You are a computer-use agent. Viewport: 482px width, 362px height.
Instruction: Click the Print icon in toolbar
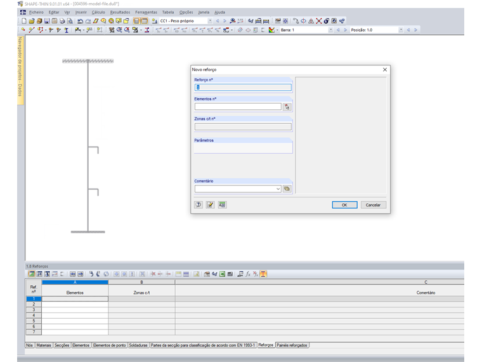tap(62, 21)
